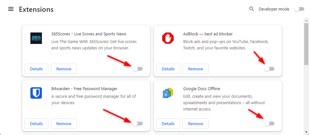Click the 'Live The Game With 365Scores!' description
309x135 pixels.
tap(94, 45)
